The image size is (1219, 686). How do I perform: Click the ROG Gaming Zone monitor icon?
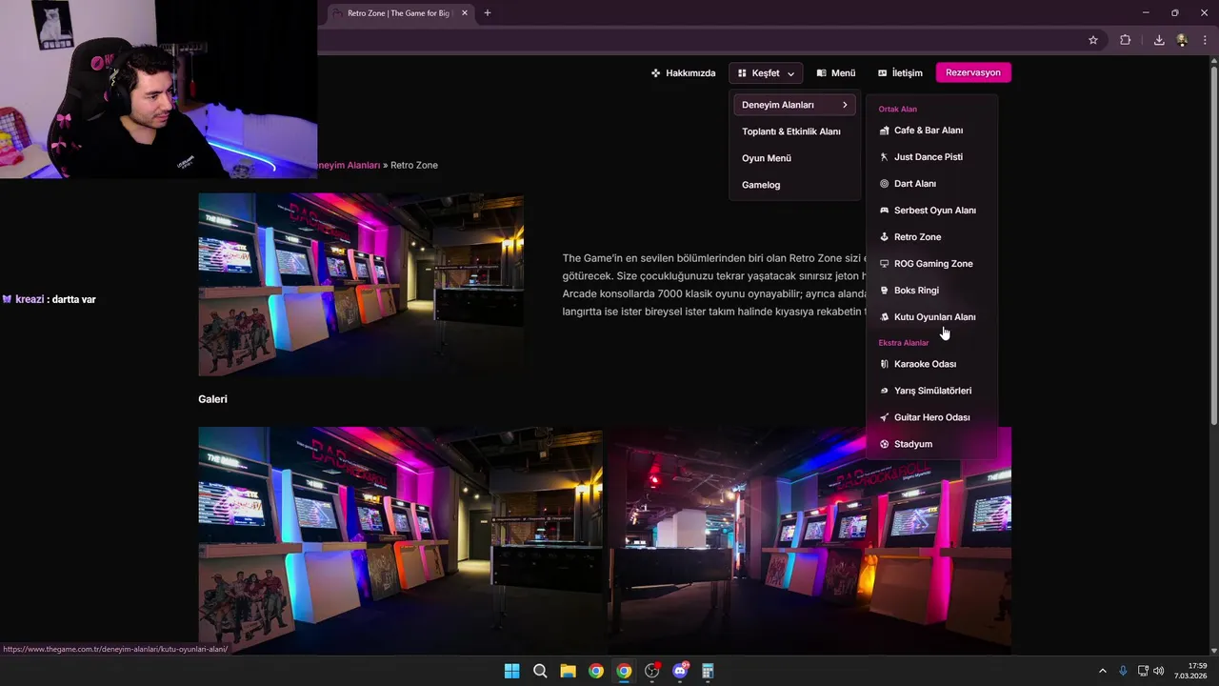click(x=884, y=263)
